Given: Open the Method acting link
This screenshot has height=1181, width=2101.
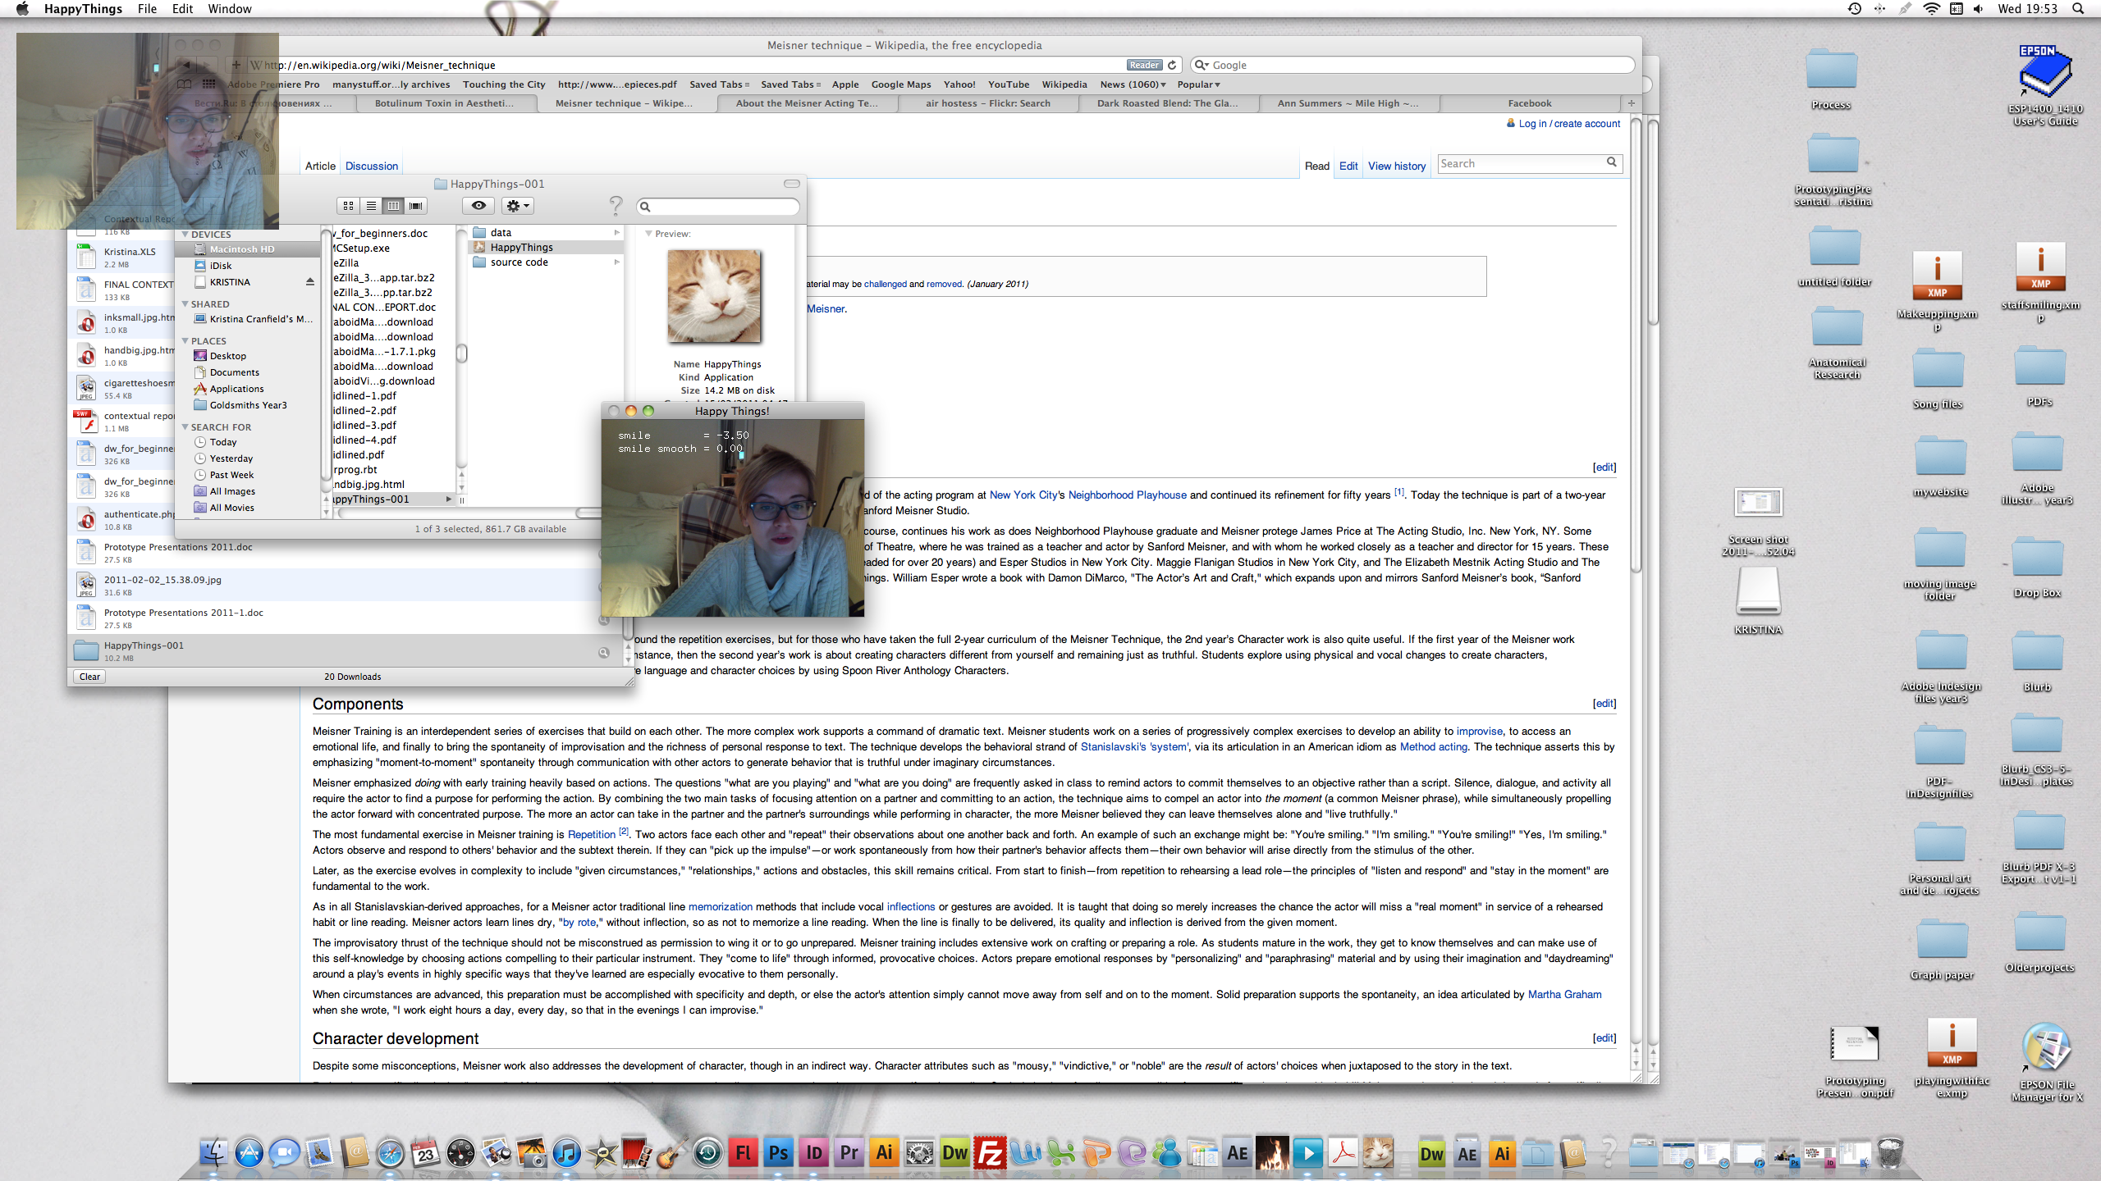Looking at the screenshot, I should (1433, 747).
